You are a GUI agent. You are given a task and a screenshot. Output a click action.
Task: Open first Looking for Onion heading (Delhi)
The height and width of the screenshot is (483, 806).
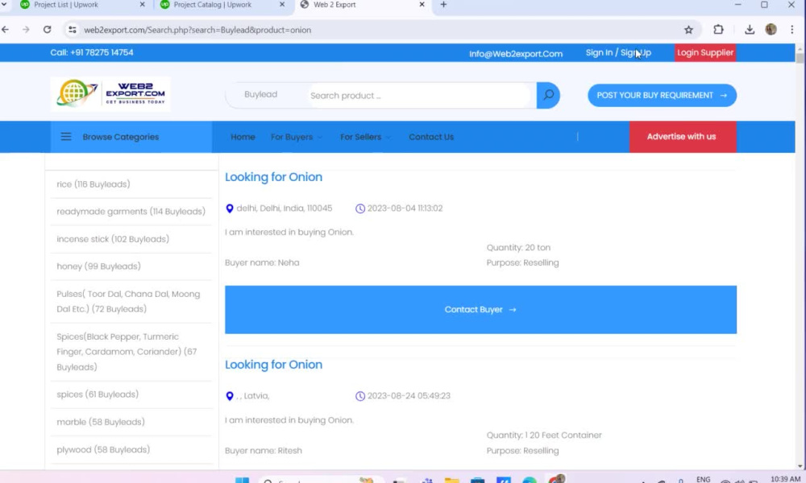[x=273, y=176]
